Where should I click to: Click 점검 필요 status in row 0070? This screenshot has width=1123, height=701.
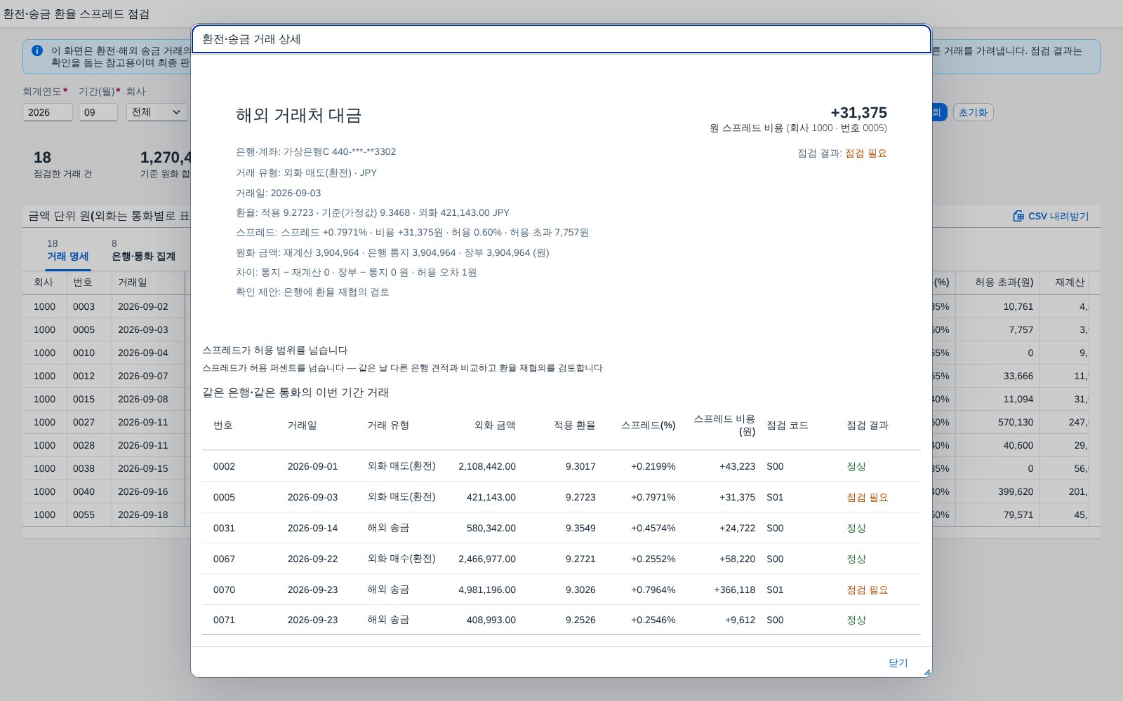coord(868,590)
